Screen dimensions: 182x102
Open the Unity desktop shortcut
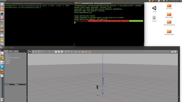point(154,9)
